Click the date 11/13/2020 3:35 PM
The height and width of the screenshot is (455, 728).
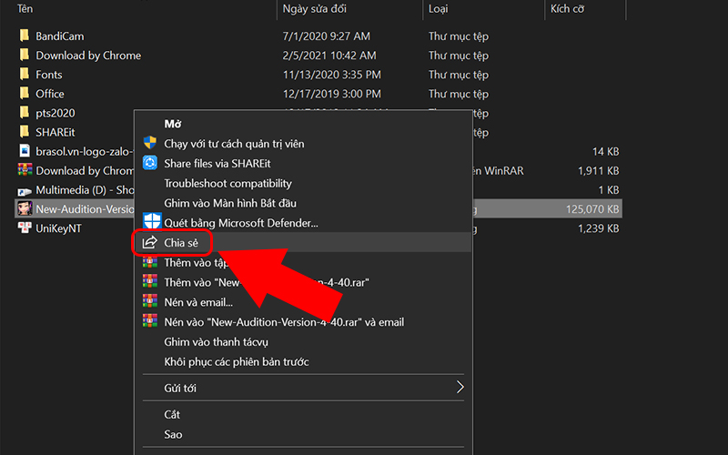(x=331, y=75)
